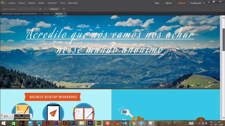This screenshot has width=225, height=126.
Task: Open Adobe Animate from taskbar
Action: 90,123
